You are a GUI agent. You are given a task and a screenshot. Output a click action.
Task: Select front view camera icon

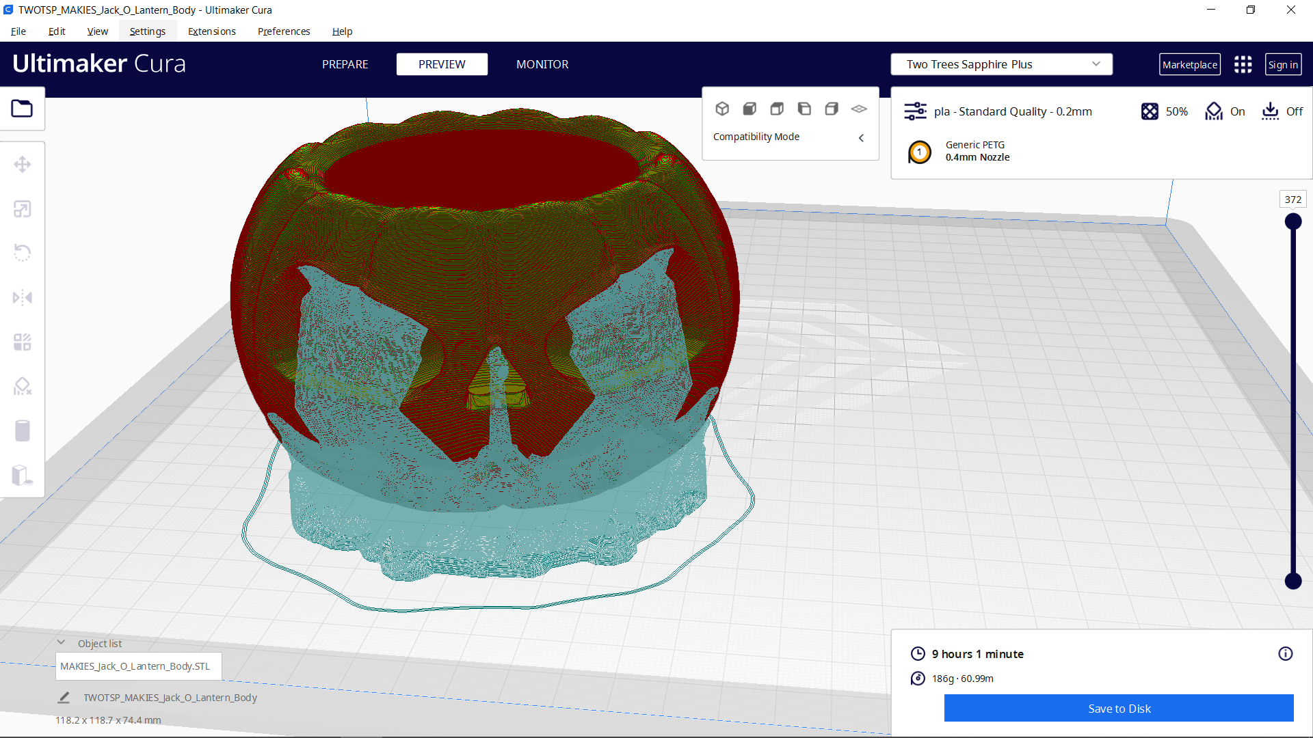point(750,109)
